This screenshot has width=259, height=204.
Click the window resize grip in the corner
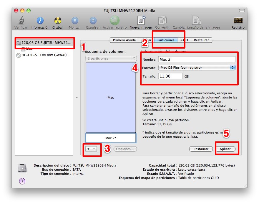(245, 186)
